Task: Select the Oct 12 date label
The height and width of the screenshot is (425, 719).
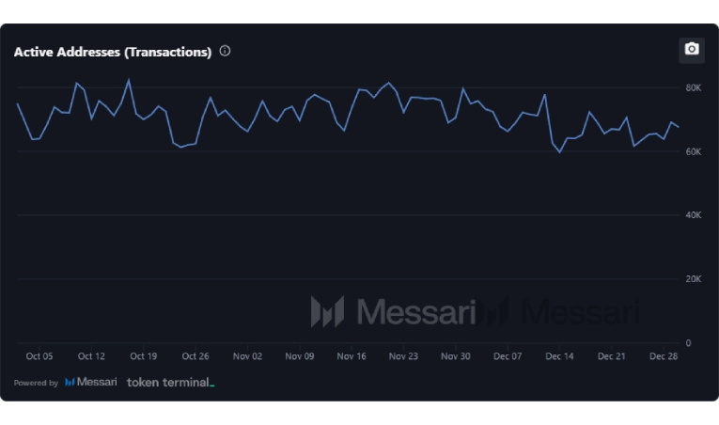Action: click(91, 356)
